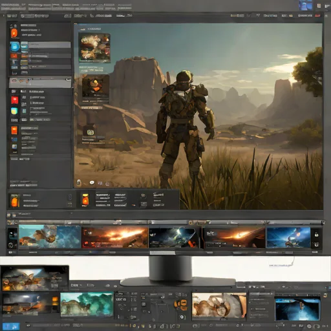Viewport: 331px width, 331px height.
Task: Click the white oval icon below the viewport
Action: point(92,183)
